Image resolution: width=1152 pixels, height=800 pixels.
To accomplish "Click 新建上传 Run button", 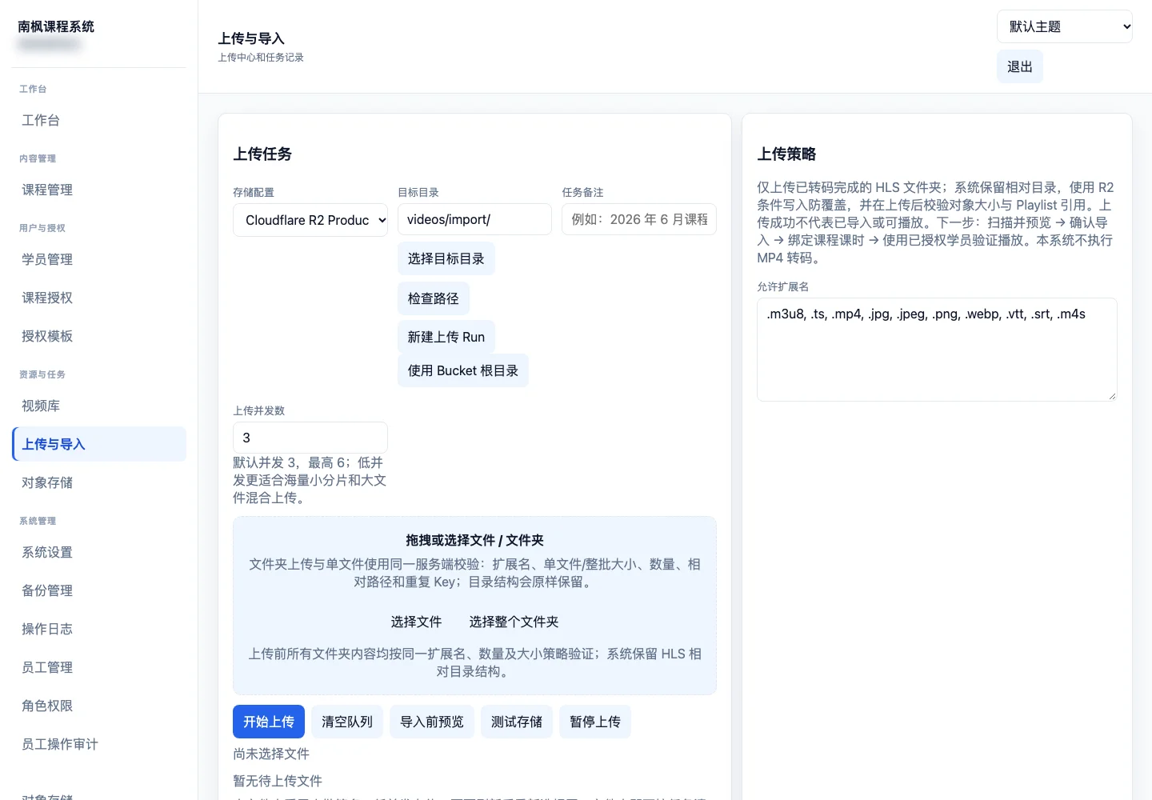I will (446, 337).
